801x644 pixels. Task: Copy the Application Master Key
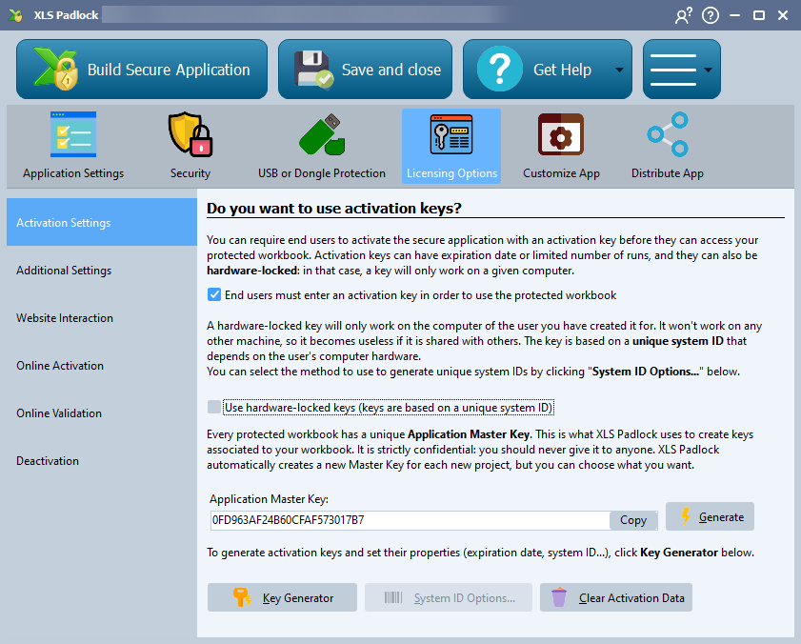(633, 520)
